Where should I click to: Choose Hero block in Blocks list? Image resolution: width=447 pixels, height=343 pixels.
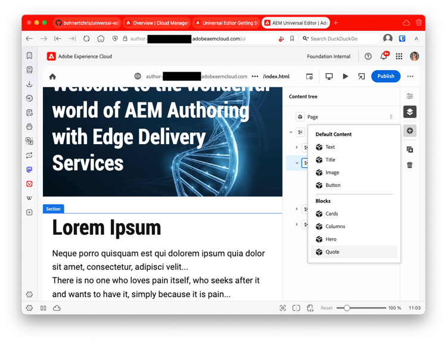tap(354, 239)
